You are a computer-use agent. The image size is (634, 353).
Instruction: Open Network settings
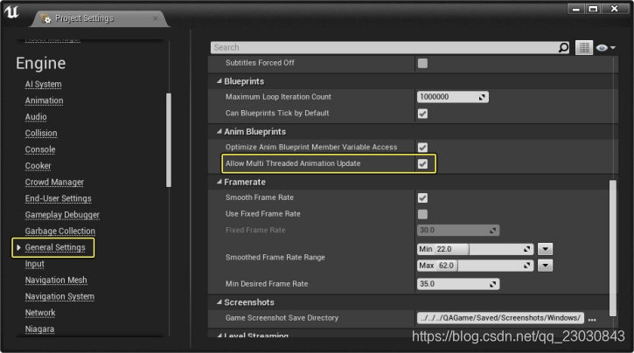40,313
